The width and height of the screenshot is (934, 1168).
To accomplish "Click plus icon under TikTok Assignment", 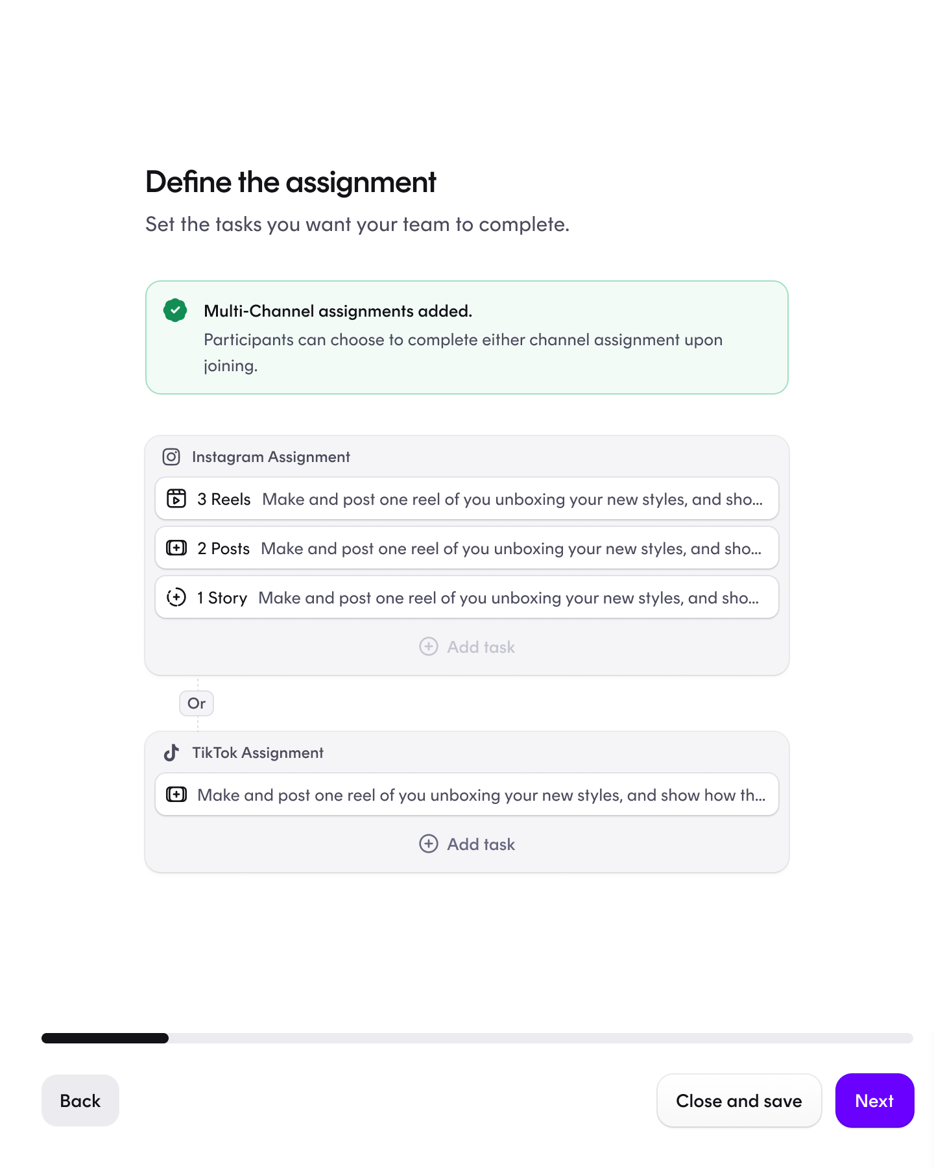I will (x=429, y=844).
